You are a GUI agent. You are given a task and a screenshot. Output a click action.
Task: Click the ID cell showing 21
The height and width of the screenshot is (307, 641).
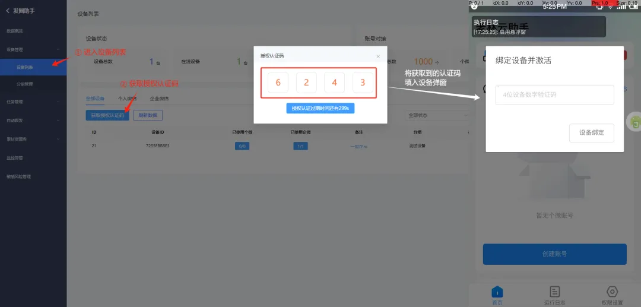click(x=94, y=146)
